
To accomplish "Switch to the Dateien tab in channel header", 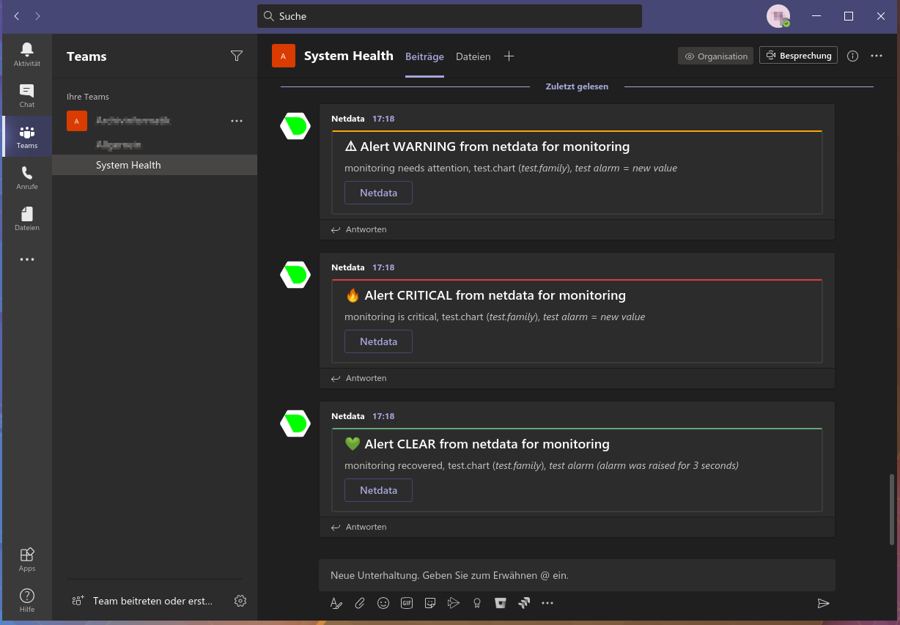I will 473,56.
